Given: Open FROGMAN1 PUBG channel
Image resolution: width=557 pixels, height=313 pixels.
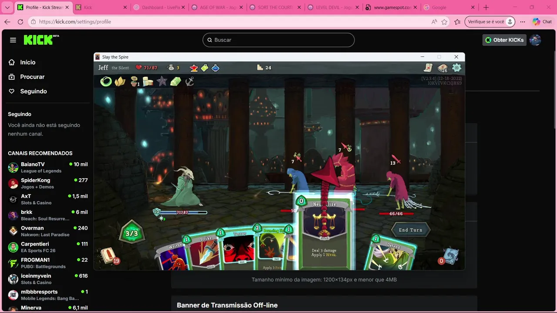Looking at the screenshot, I should coord(48,263).
